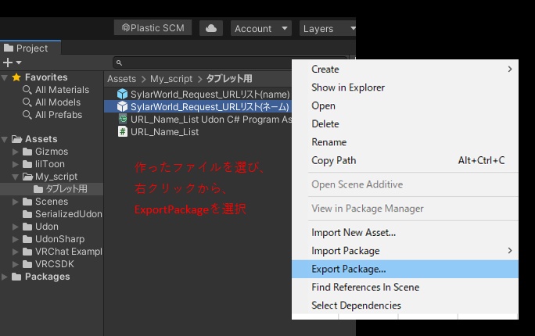Viewport: 535px width, 336px height.
Task: Focus the Project search field
Action: [230, 63]
